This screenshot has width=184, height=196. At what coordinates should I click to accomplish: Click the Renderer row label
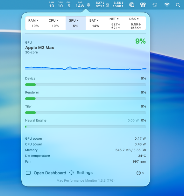tap(32, 92)
